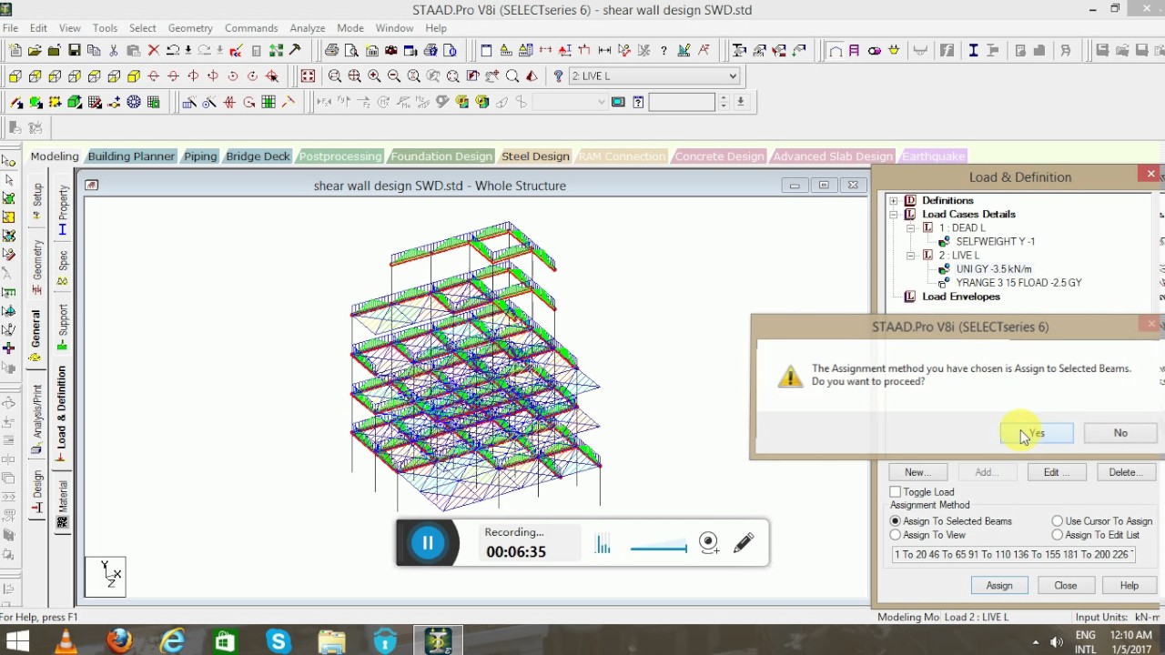Open the vertical General page tab
1165x655 pixels.
coord(36,335)
